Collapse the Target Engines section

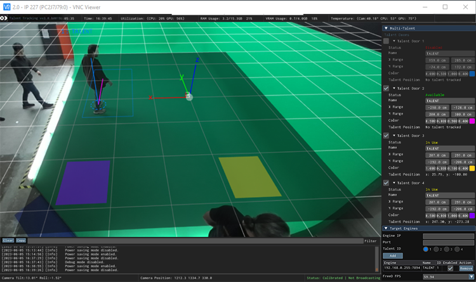(x=387, y=228)
